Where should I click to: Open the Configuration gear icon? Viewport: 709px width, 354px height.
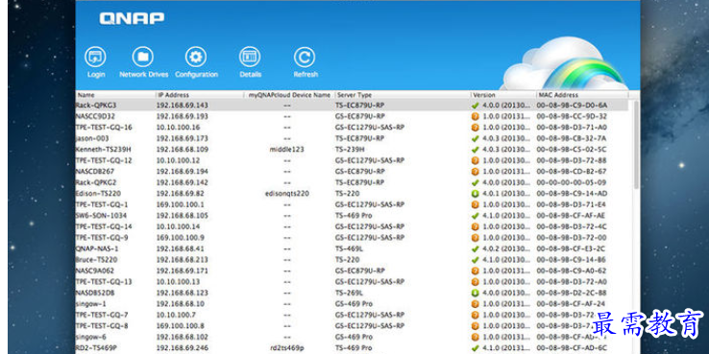pos(196,58)
